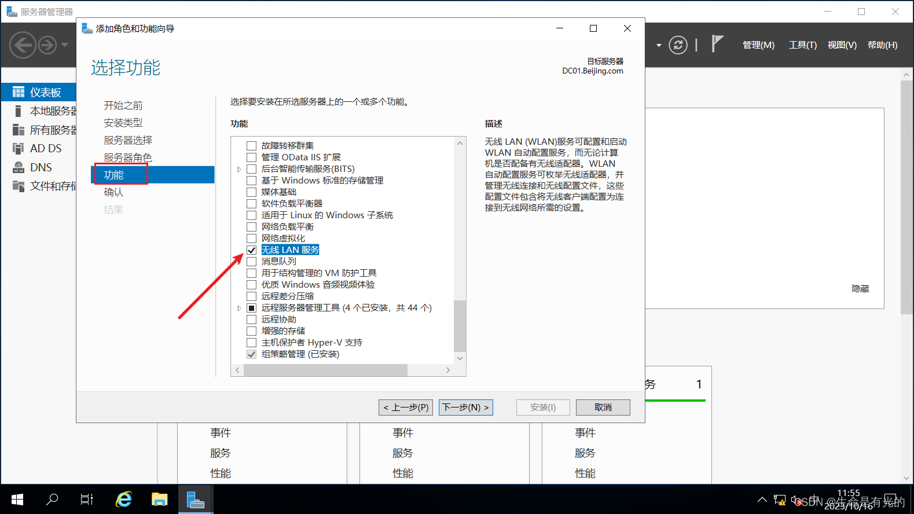The width and height of the screenshot is (914, 514).
Task: Check 消息队列 feature
Action: coord(251,262)
